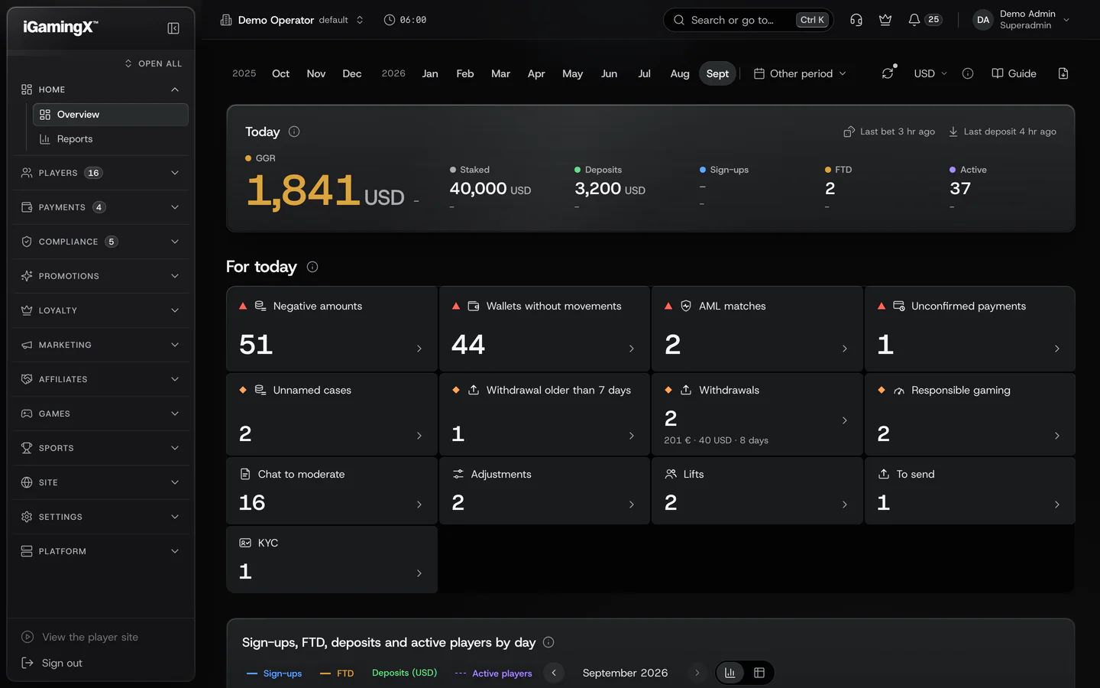This screenshot has height=688, width=1100.
Task: Open the AML matches card
Action: pos(757,329)
